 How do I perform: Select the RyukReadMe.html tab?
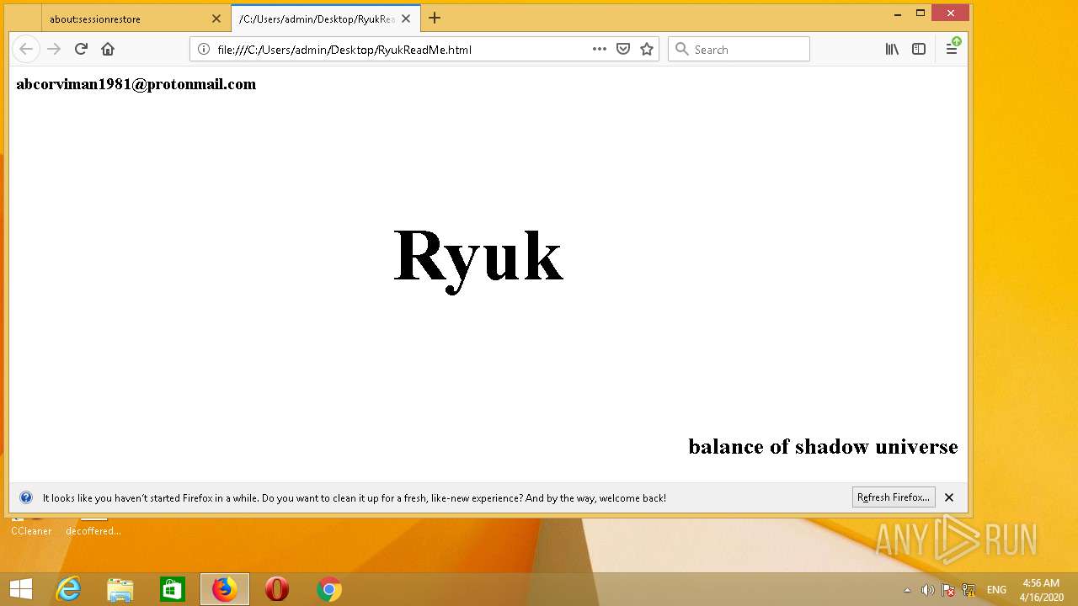click(326, 19)
